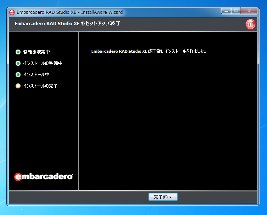The image size is (267, 215).
Task: Click the embarcadero logo in the sidebar
Action: pyautogui.click(x=44, y=177)
